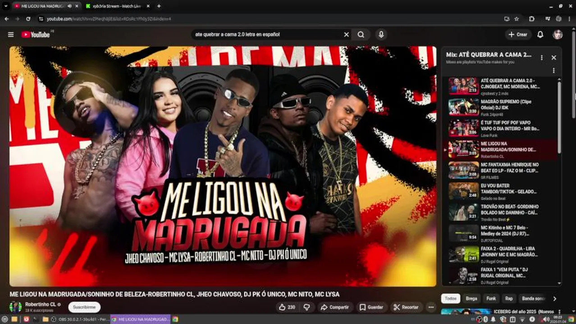
Task: Open the browser extensions puzzle icon
Action: [x=532, y=19]
